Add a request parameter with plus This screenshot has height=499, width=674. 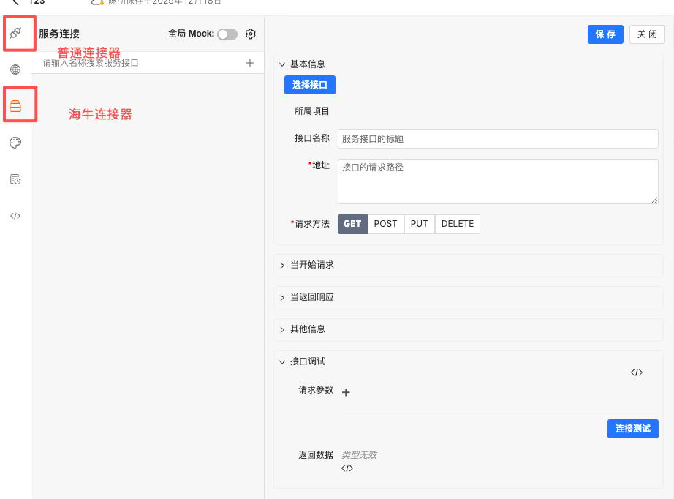[347, 392]
